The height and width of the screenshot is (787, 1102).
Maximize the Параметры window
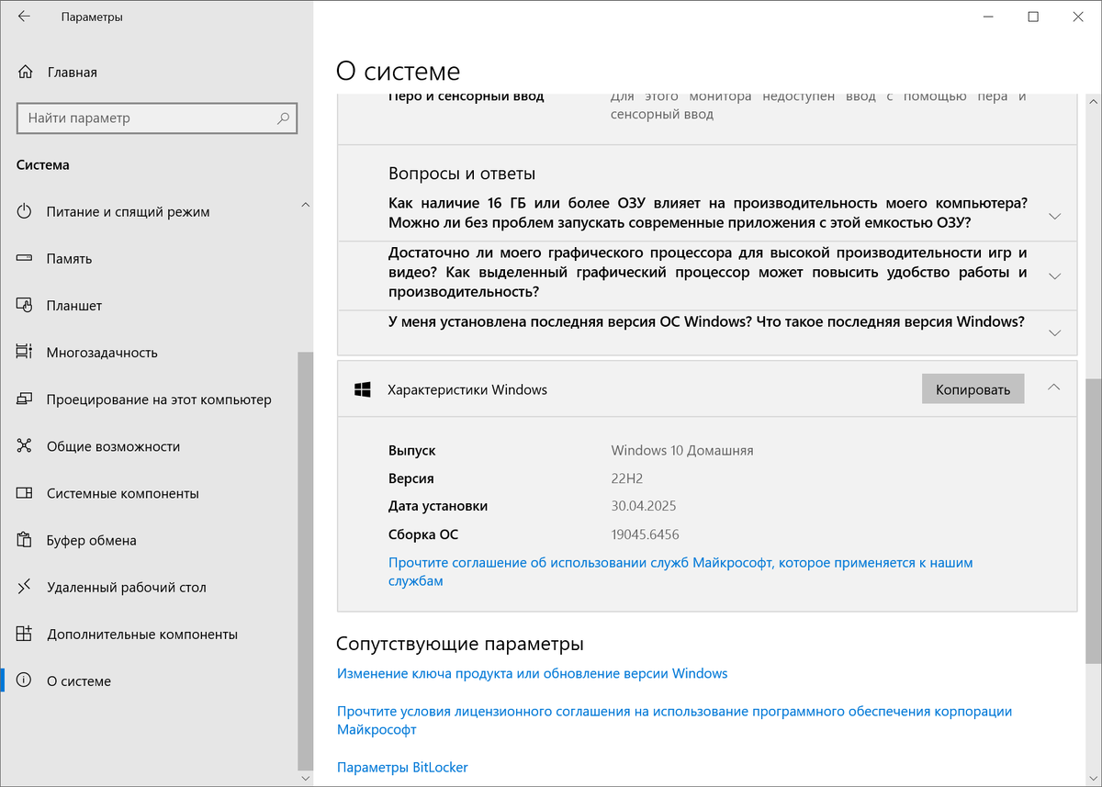[1033, 17]
